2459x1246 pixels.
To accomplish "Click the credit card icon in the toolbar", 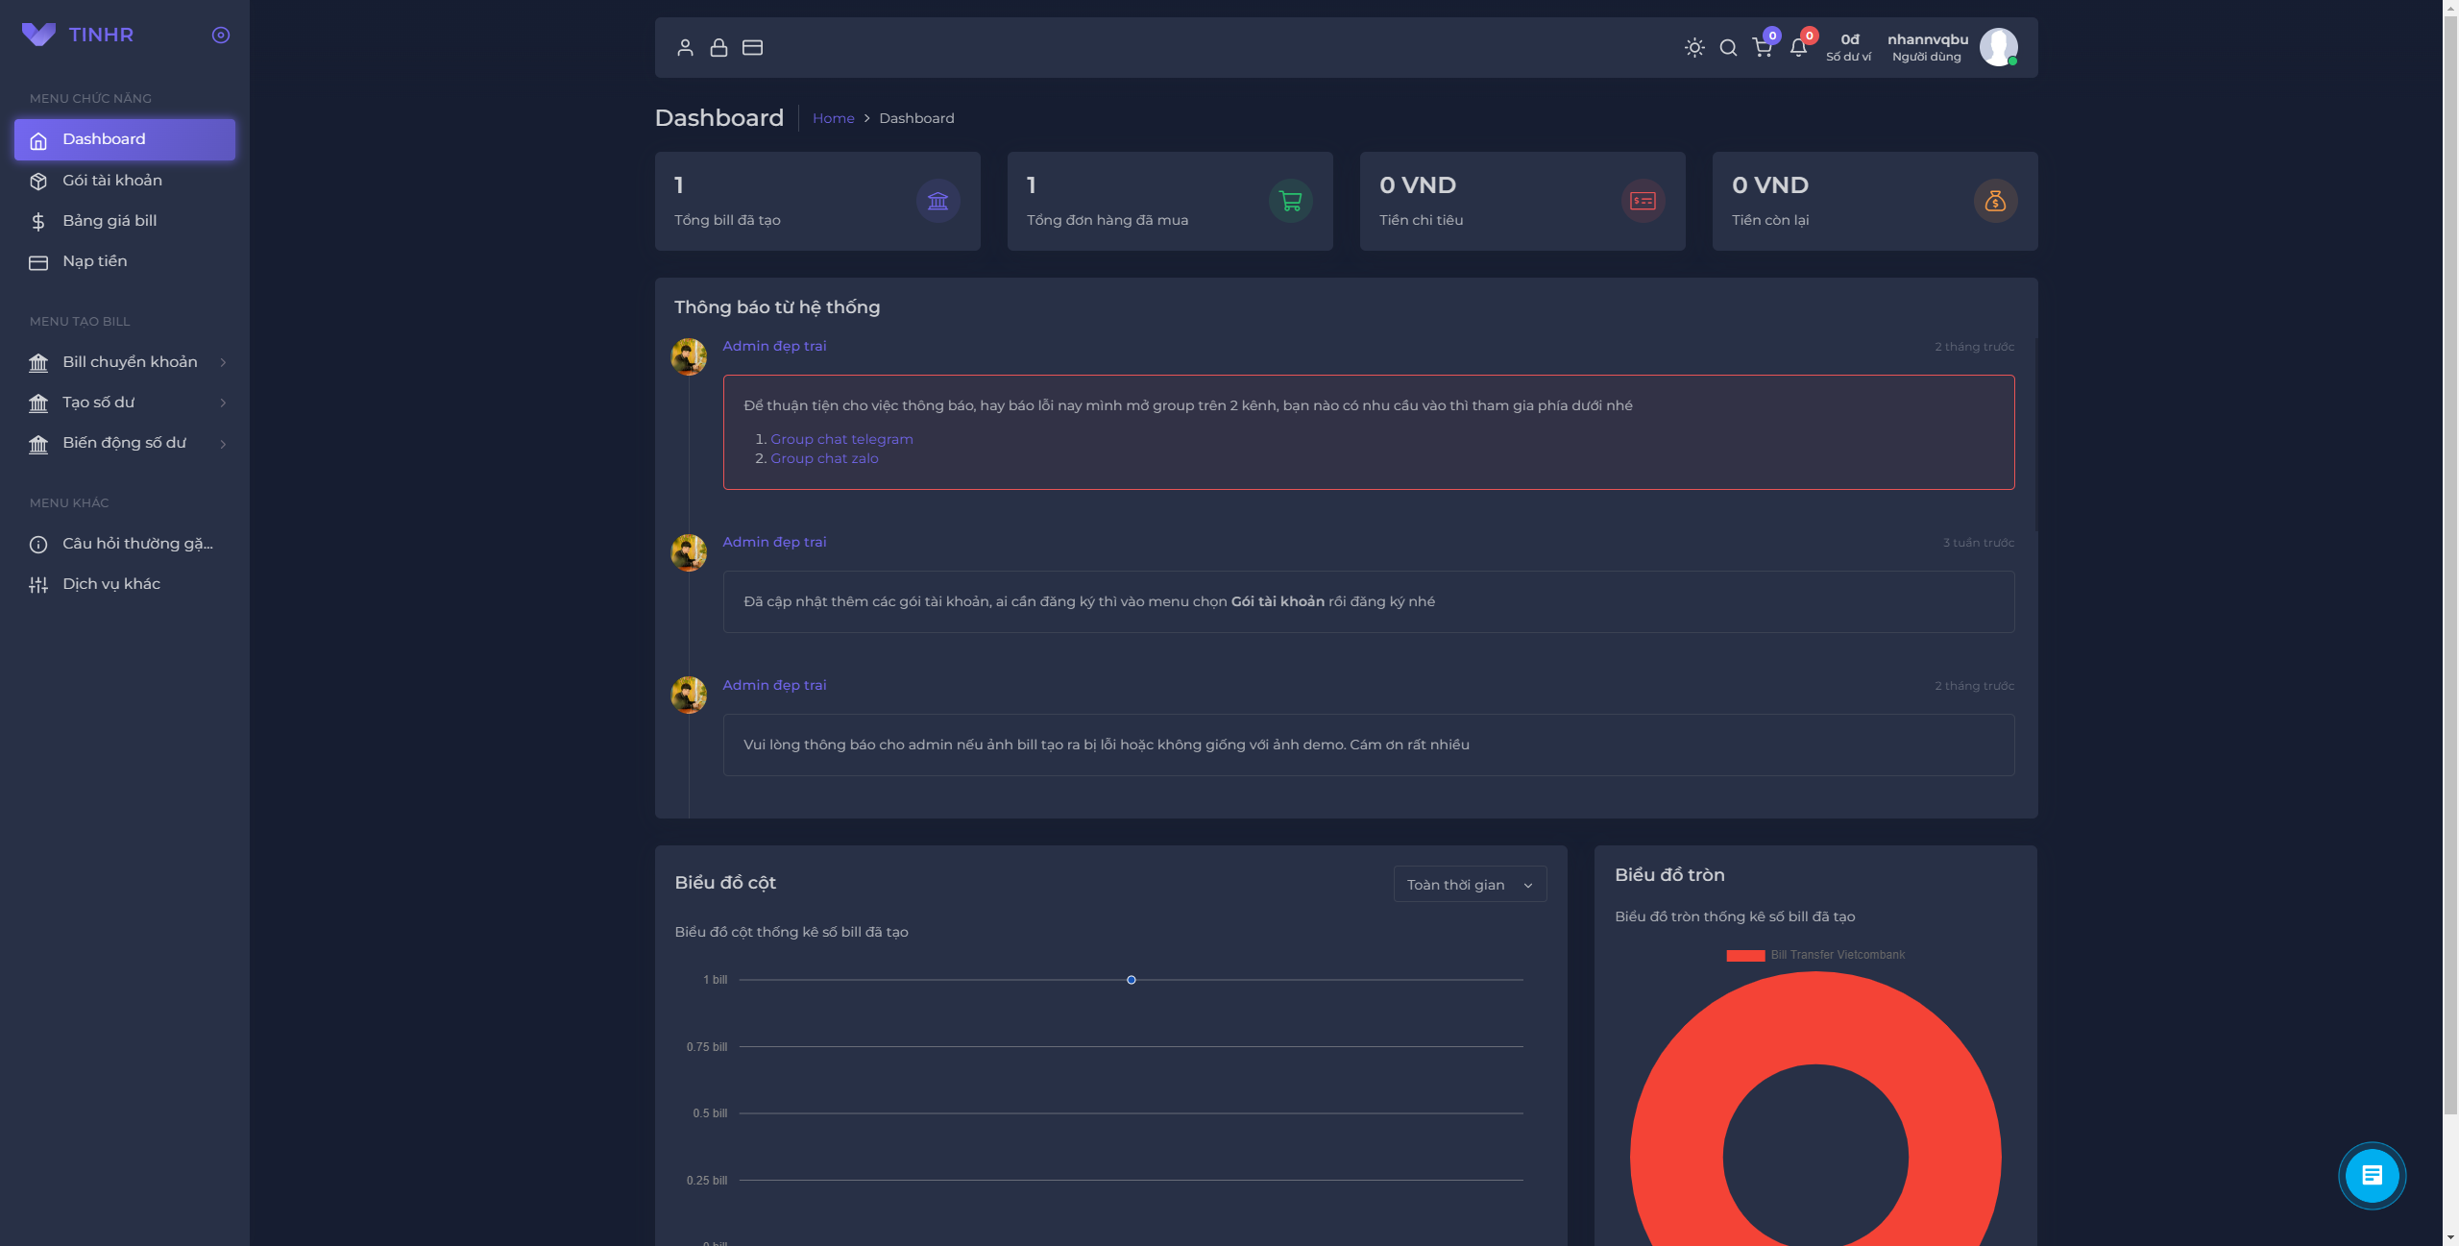I will click(x=752, y=47).
